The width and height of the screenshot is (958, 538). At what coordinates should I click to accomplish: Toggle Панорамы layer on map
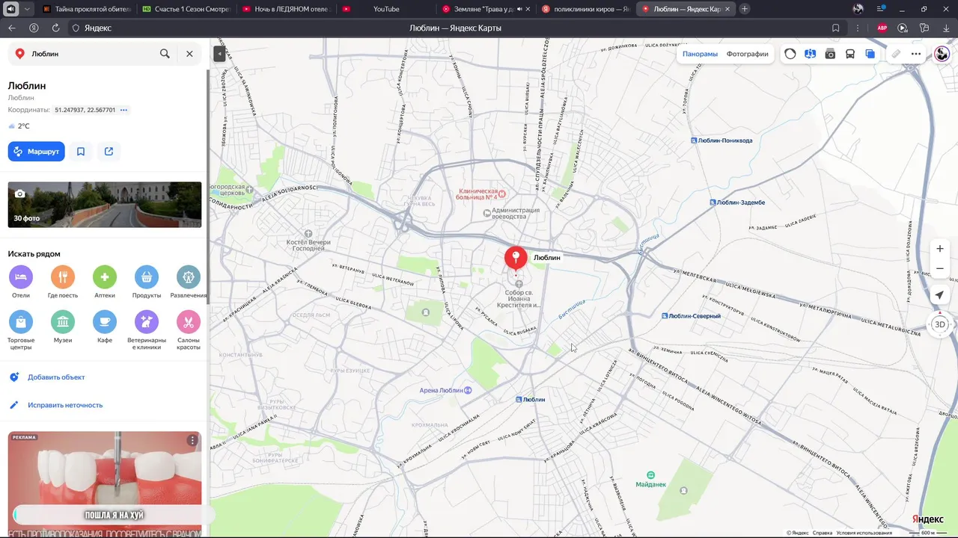tap(700, 54)
